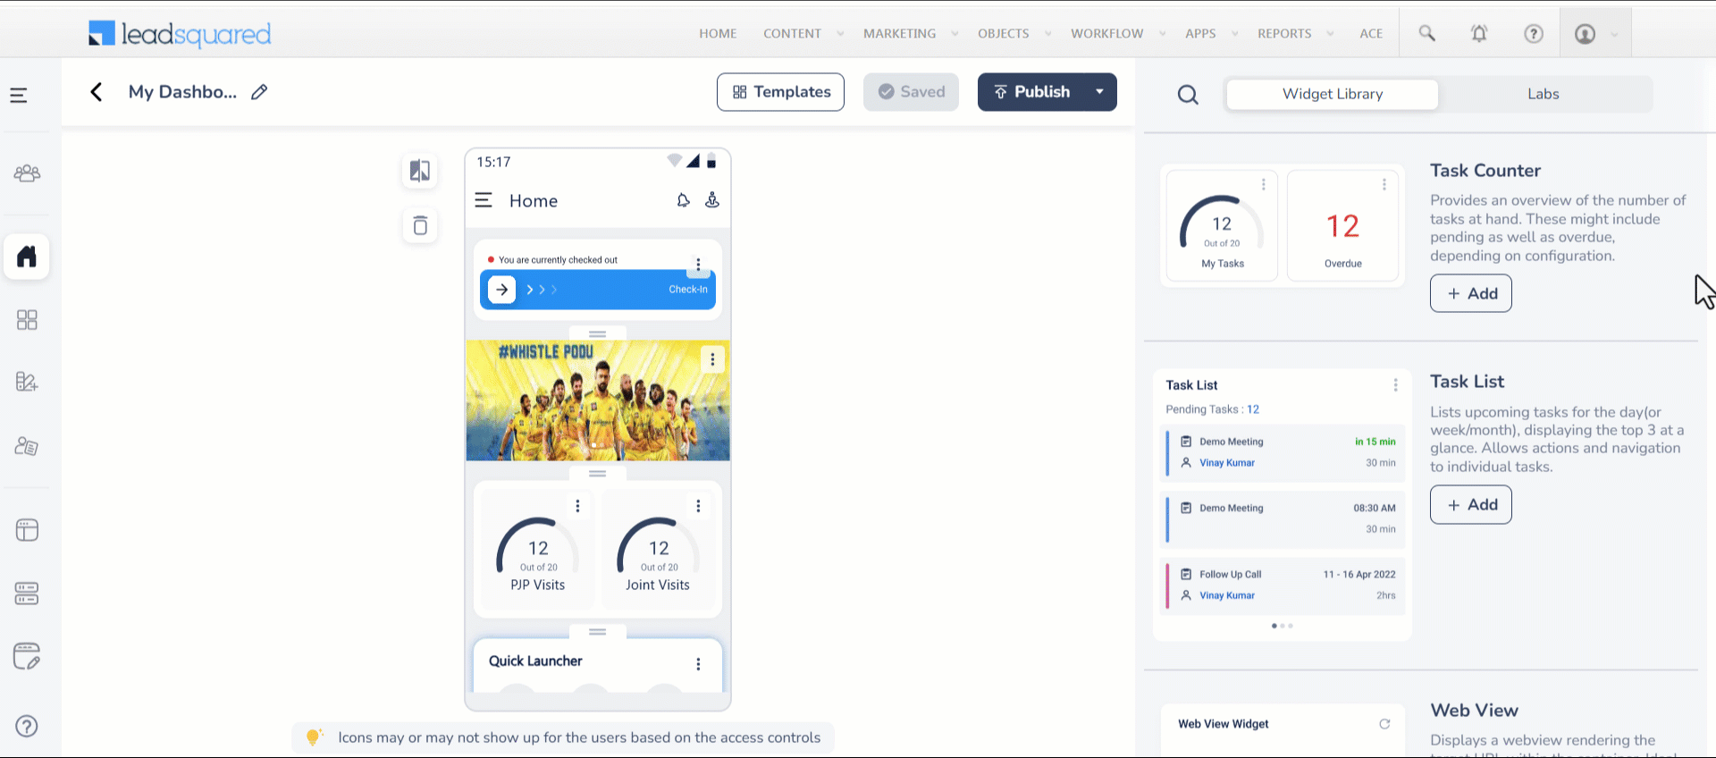Toggle the hamburger sidebar menu
The image size is (1716, 758).
tap(19, 95)
